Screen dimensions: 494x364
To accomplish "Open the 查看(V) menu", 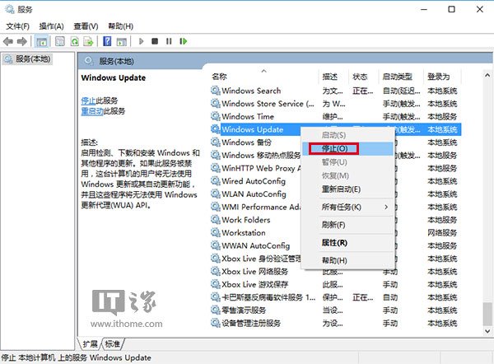I will click(88, 26).
